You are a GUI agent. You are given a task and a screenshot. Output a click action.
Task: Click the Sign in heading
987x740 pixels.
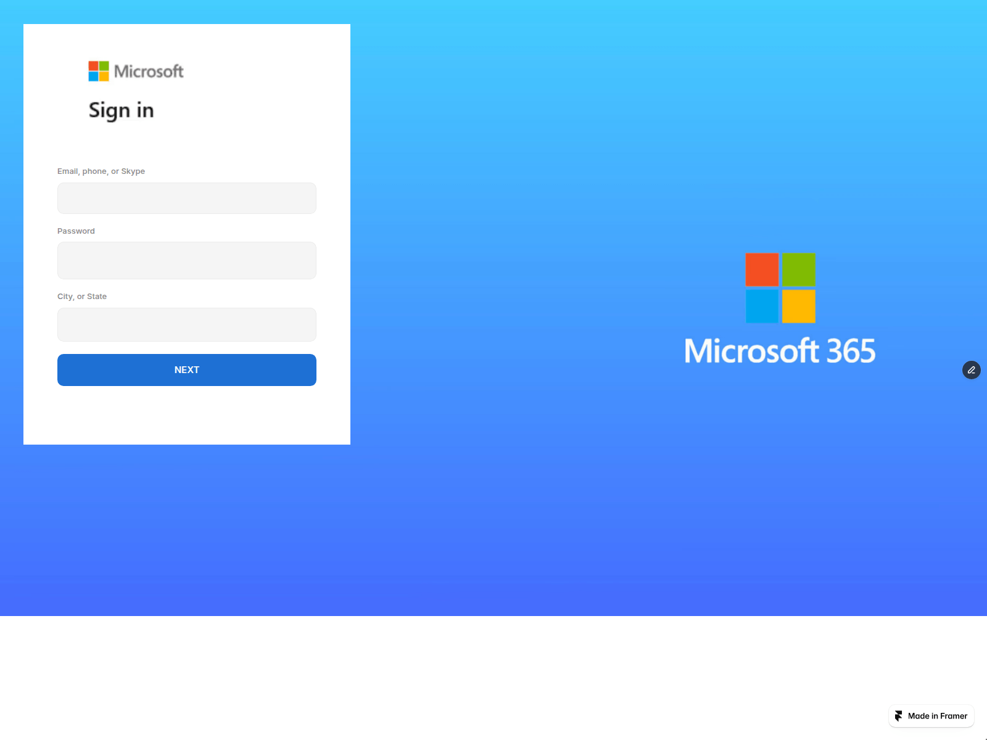121,110
